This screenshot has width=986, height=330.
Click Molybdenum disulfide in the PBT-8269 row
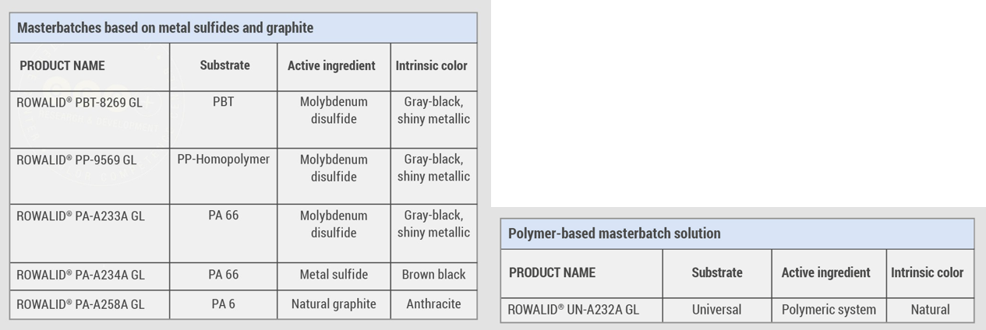coord(334,111)
